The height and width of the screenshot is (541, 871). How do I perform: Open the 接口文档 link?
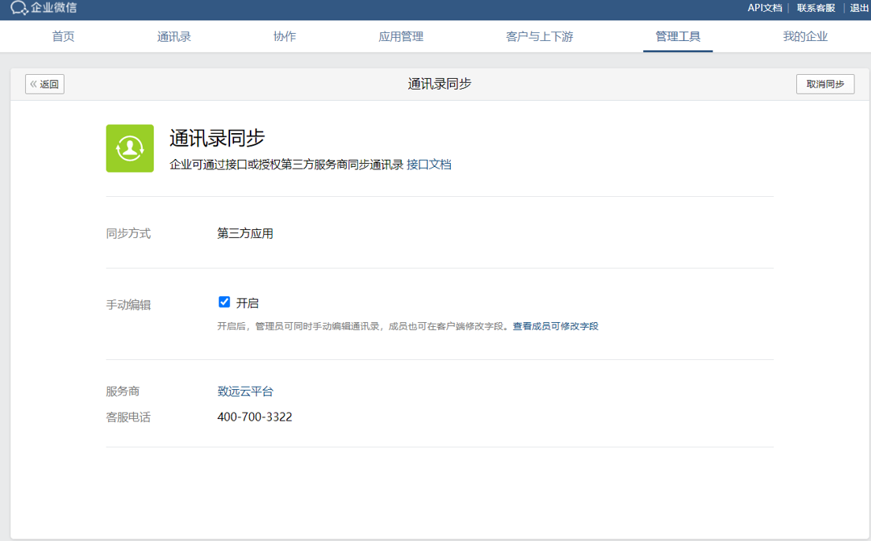[429, 165]
